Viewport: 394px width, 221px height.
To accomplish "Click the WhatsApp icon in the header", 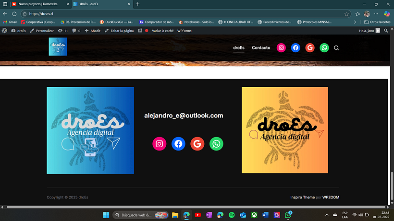I will click(324, 47).
